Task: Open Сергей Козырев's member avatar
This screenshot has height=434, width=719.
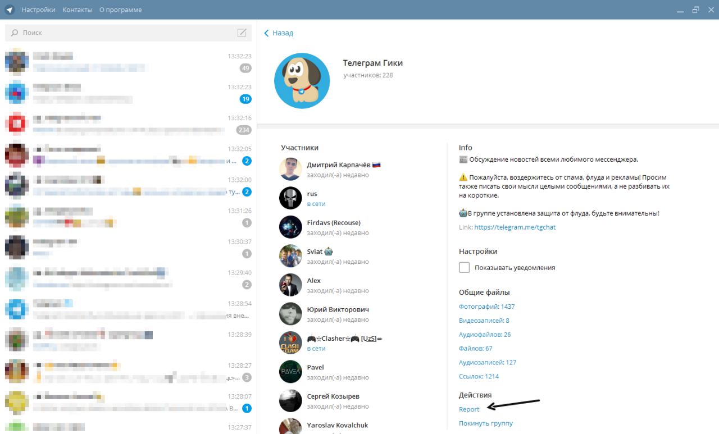Action: (290, 400)
